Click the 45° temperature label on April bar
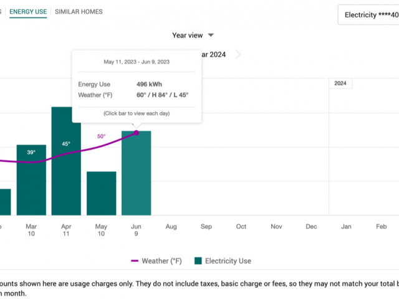 (66, 144)
